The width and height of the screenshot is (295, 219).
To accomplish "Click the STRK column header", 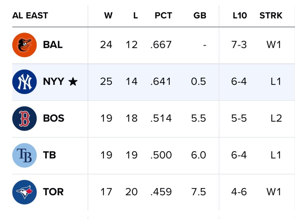I will [x=271, y=16].
